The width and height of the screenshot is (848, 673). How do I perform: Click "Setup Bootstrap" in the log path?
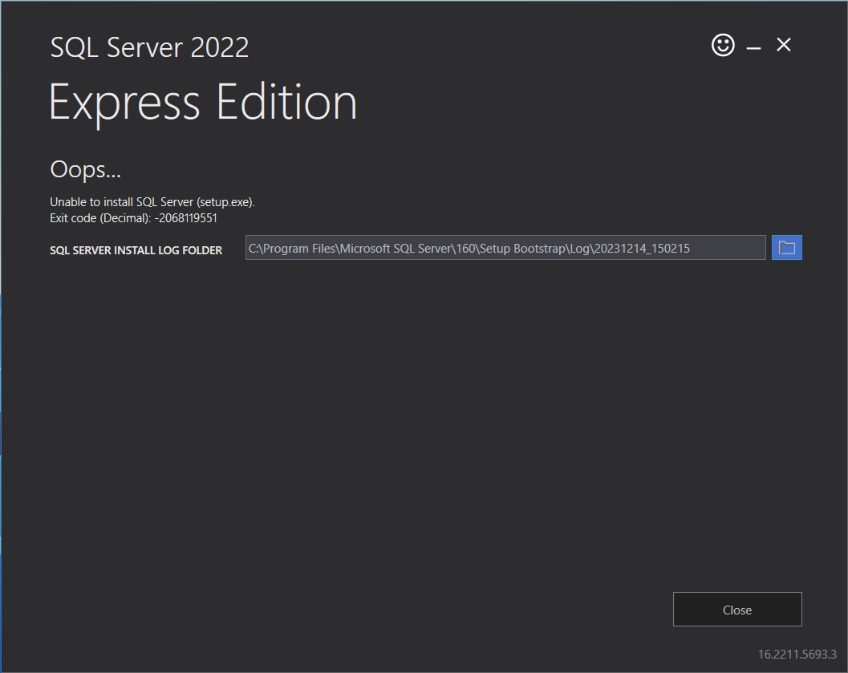(x=522, y=249)
